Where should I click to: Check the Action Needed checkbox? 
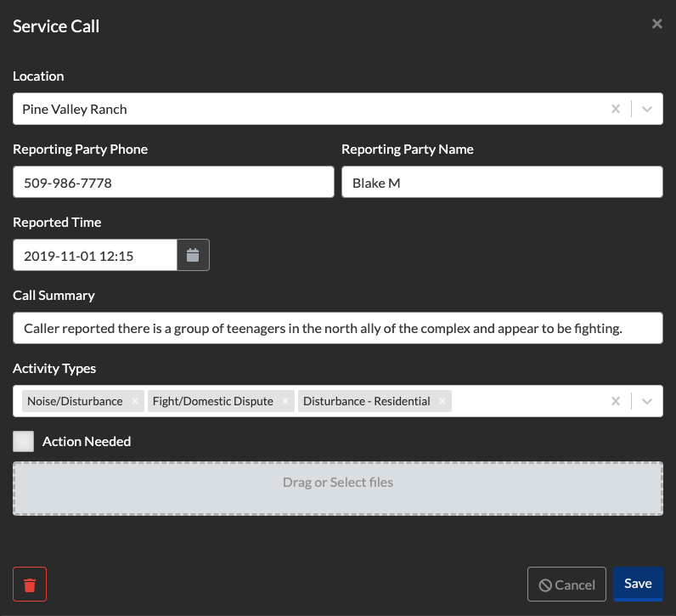tap(23, 441)
